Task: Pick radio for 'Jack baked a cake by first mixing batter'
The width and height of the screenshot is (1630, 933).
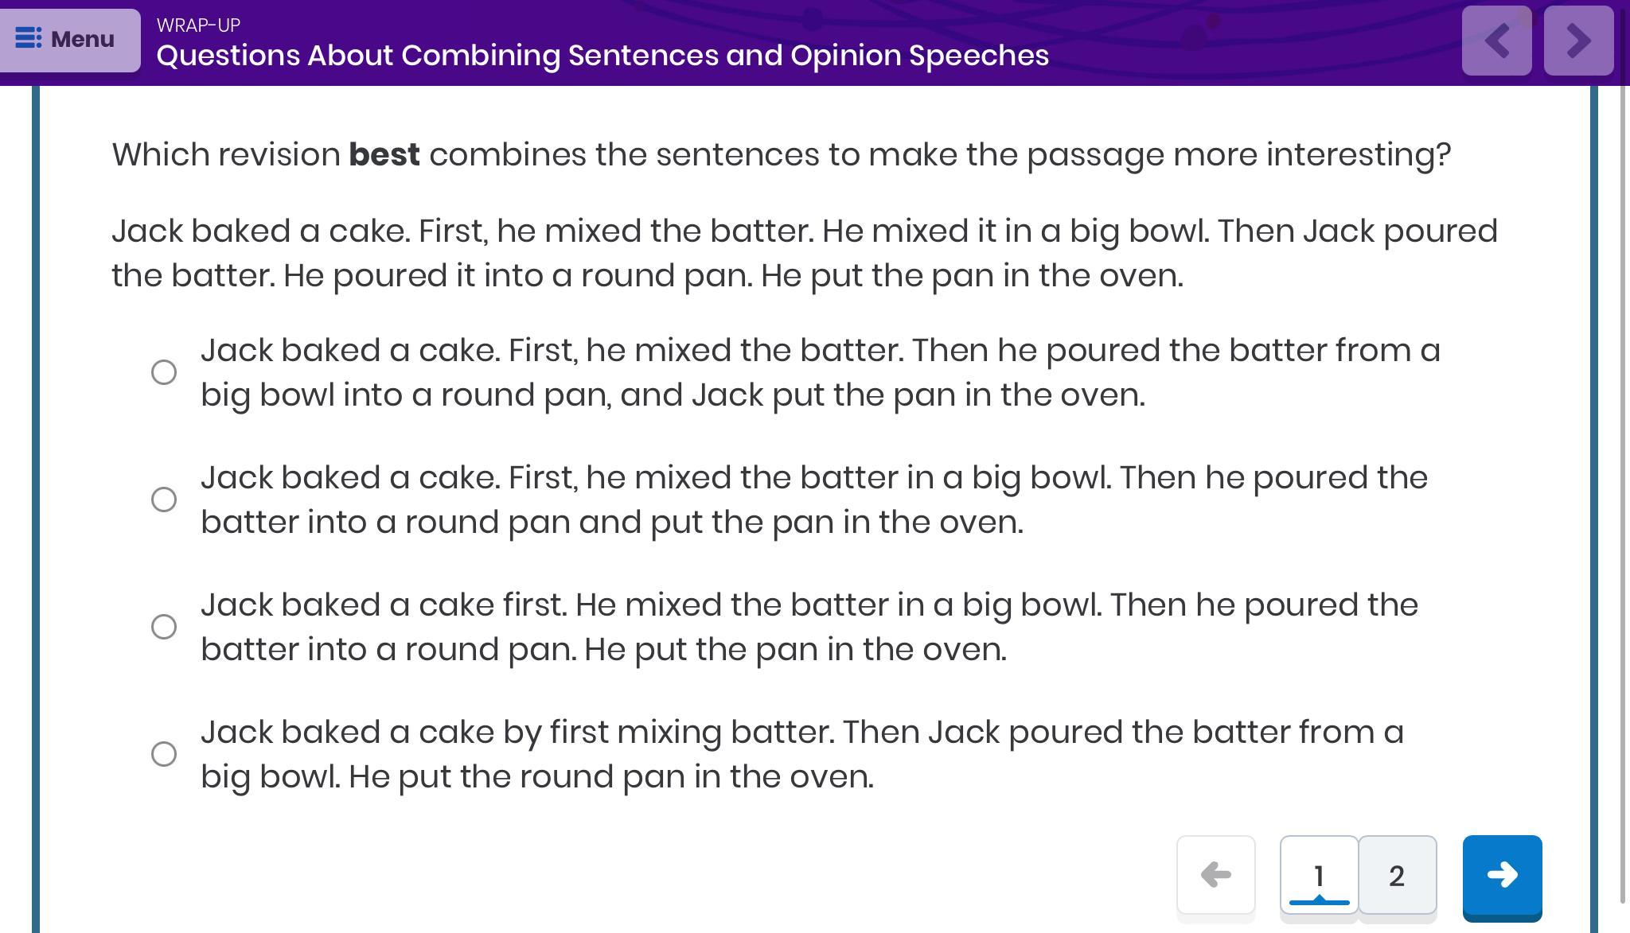Action: click(x=164, y=754)
